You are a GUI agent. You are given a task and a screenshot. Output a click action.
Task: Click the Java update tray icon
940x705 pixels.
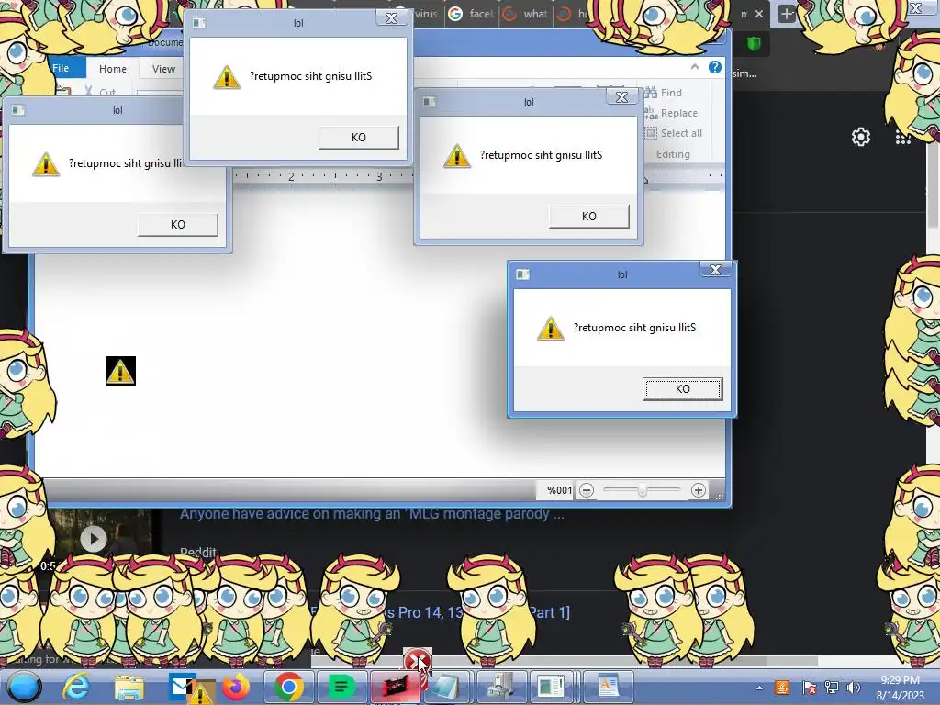782,688
